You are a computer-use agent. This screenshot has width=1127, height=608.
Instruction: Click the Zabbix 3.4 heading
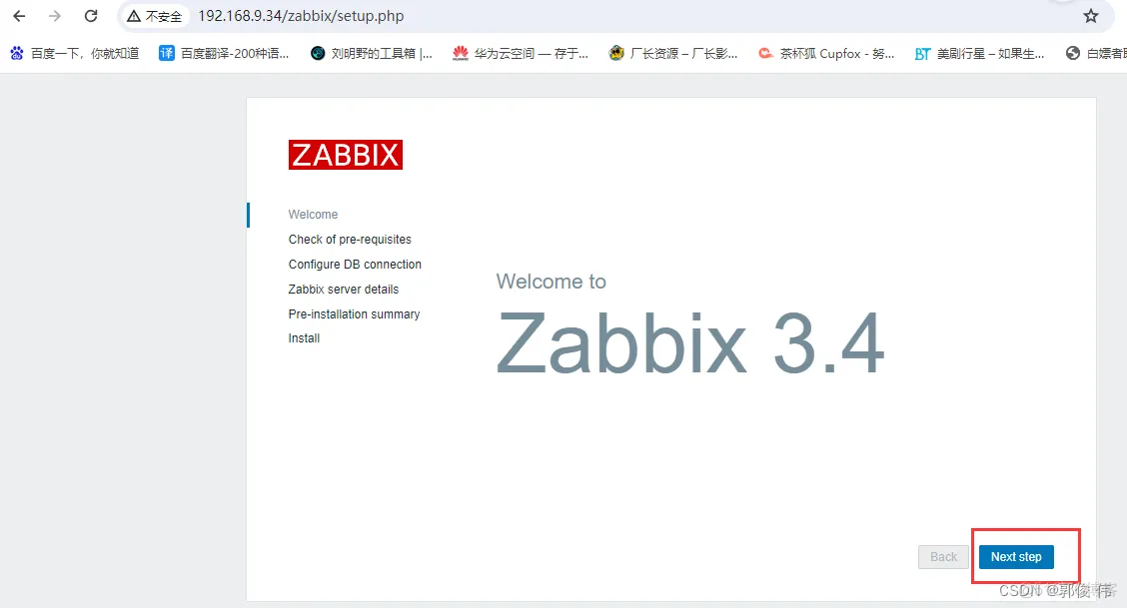690,343
